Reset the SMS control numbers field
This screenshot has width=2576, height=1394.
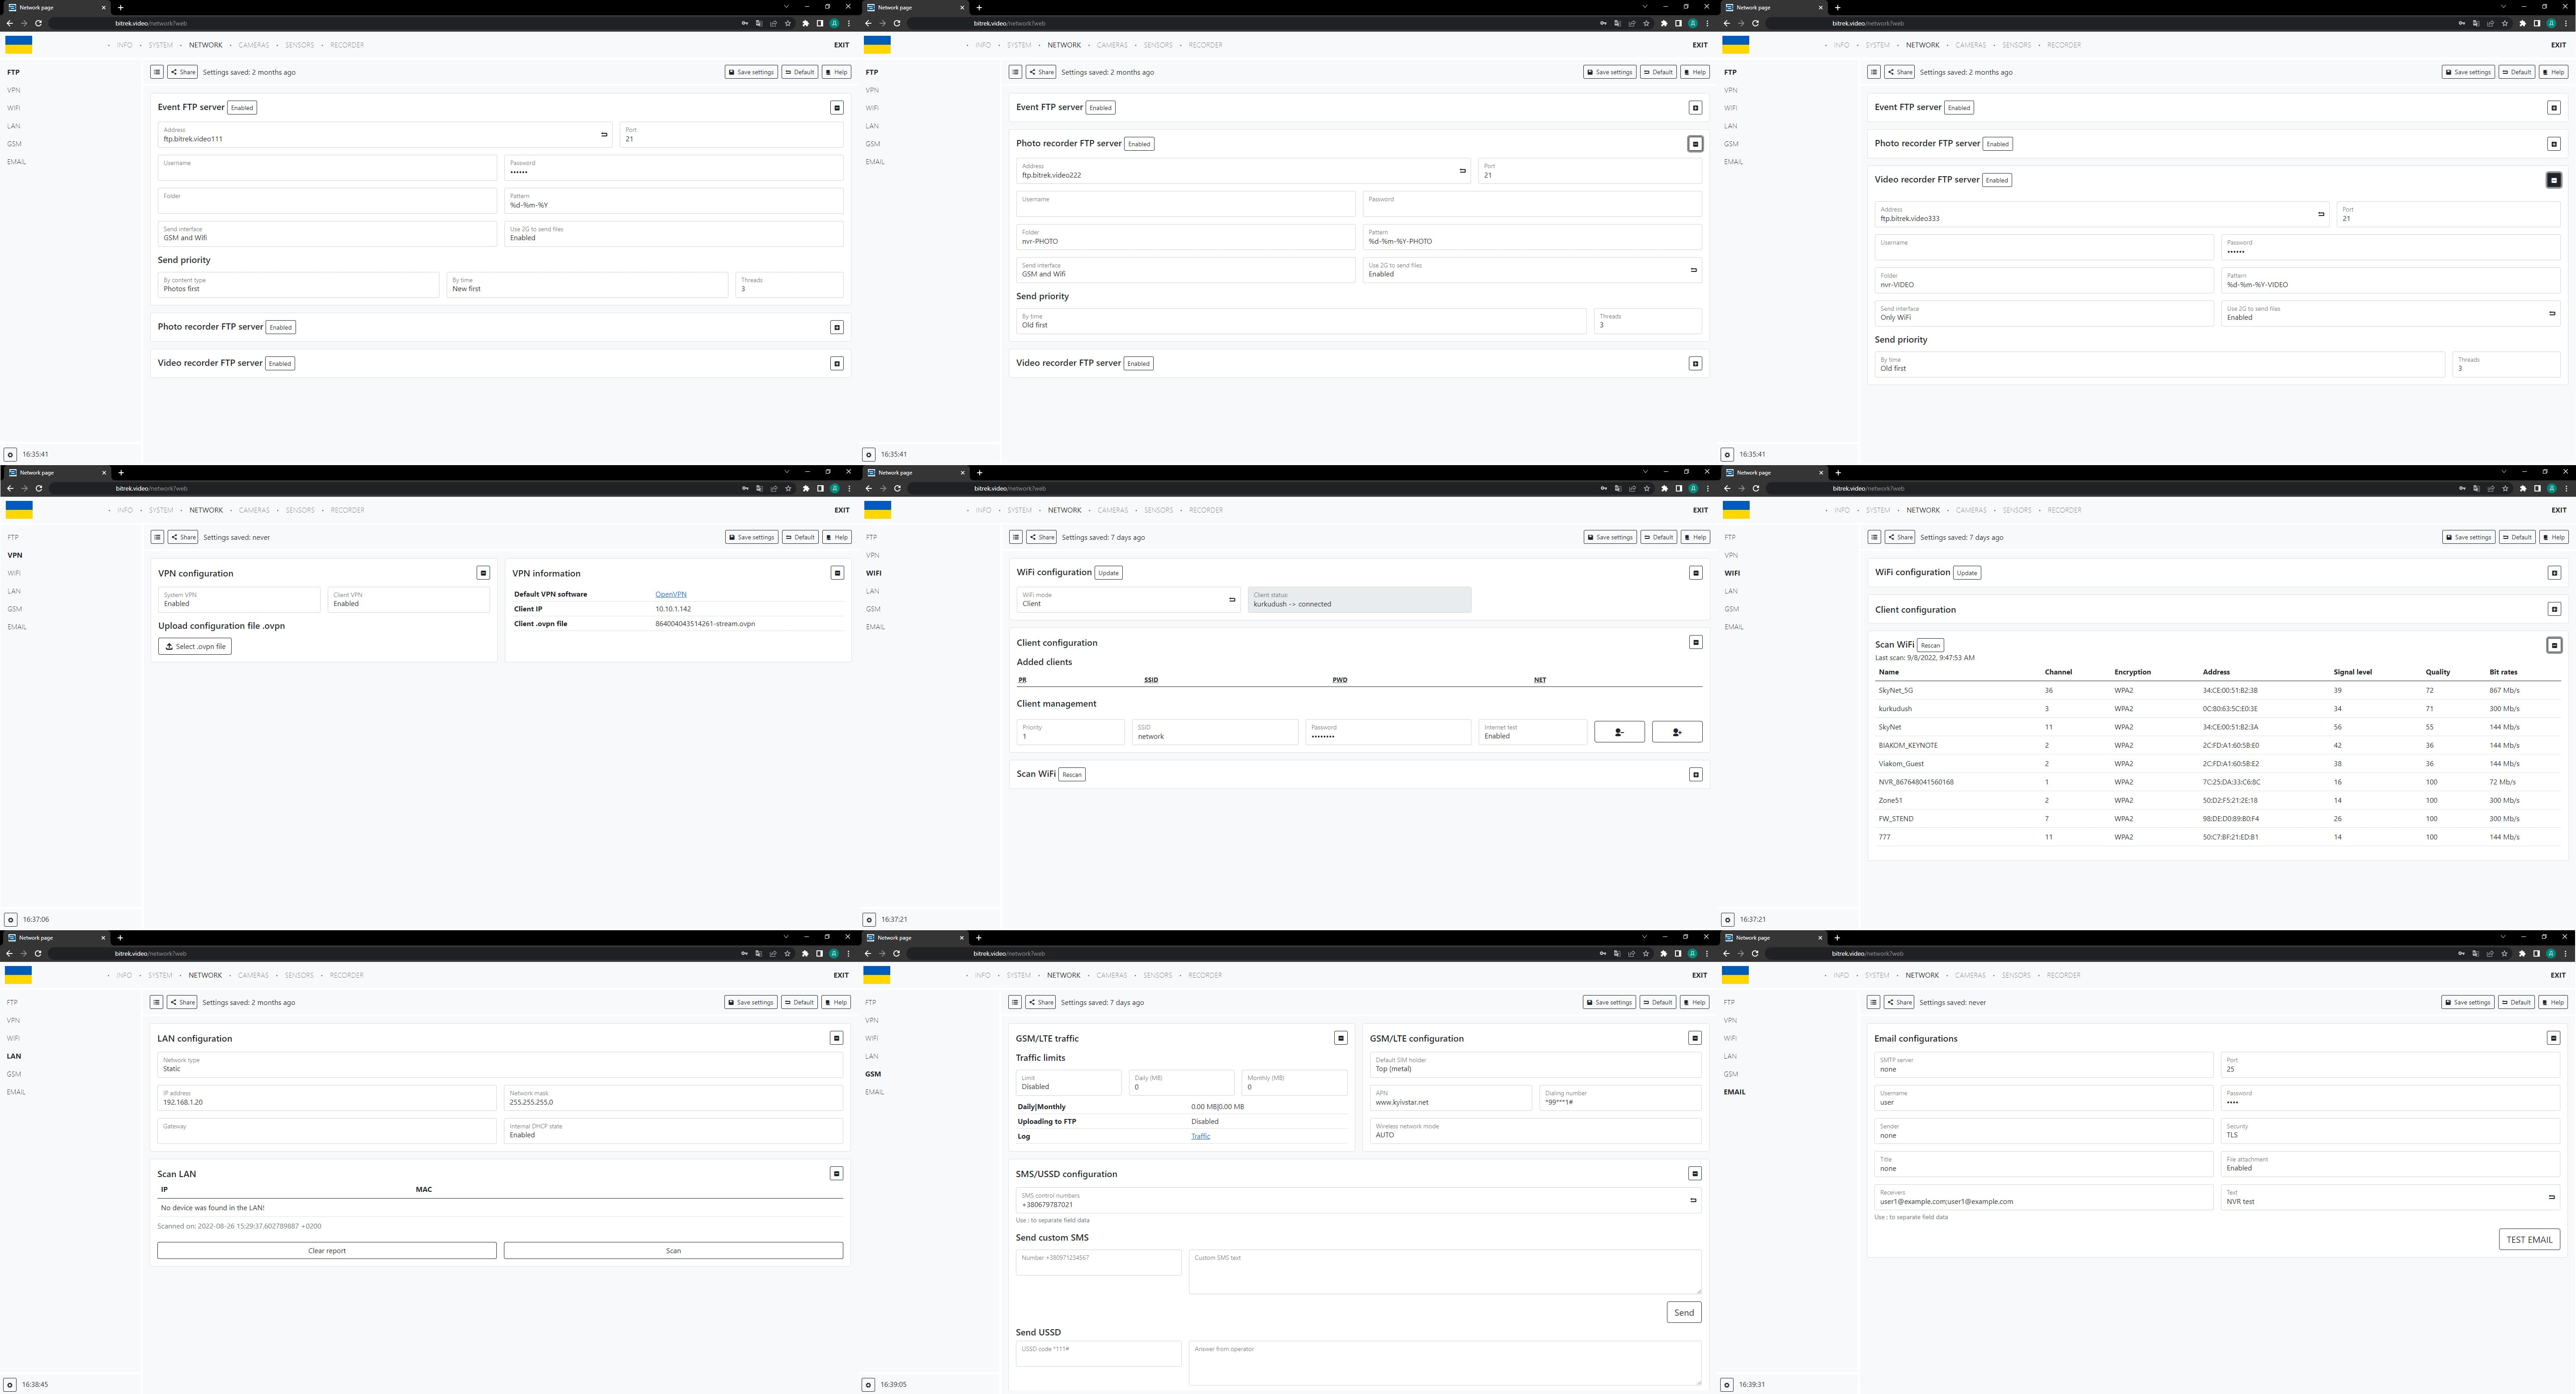click(x=1692, y=1200)
